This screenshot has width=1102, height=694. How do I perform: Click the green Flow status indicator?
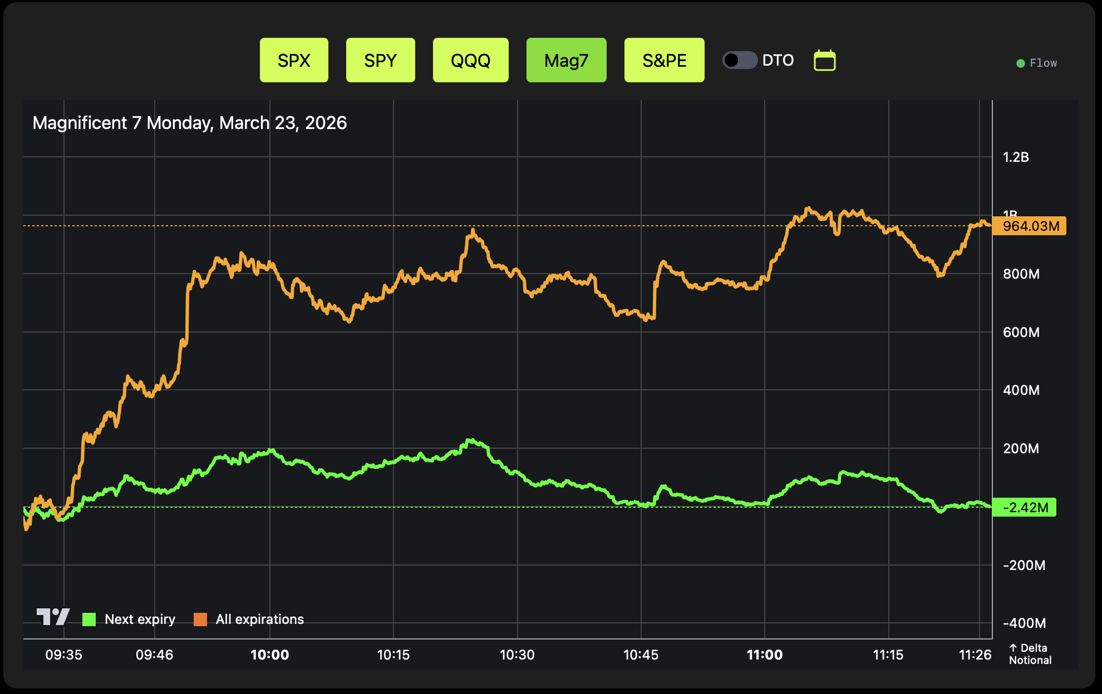1020,63
